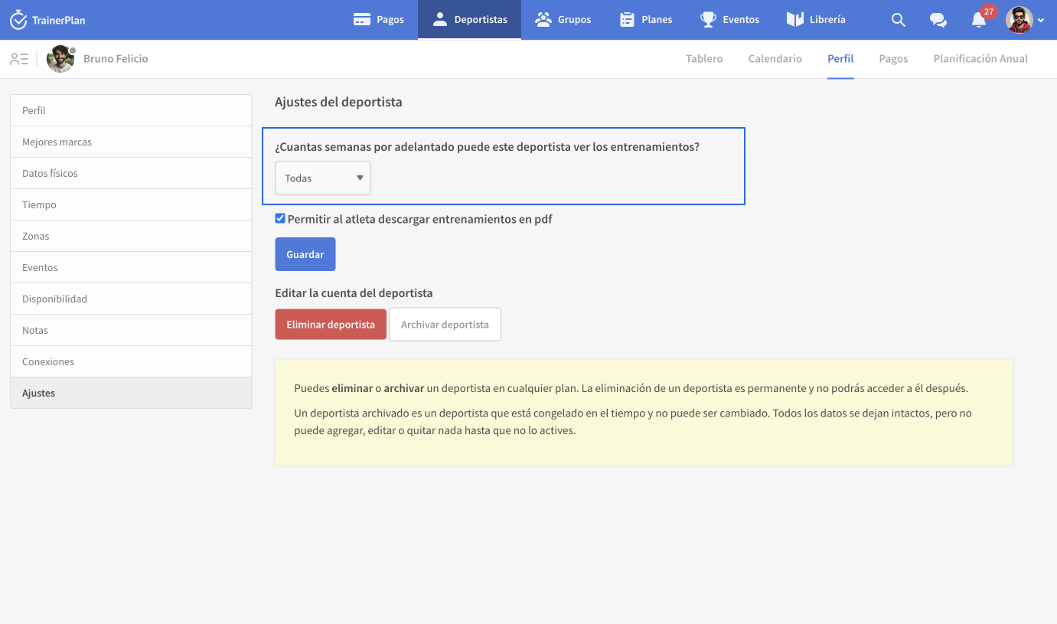Click the red Eliminar deportista button
1057x624 pixels.
(x=331, y=325)
